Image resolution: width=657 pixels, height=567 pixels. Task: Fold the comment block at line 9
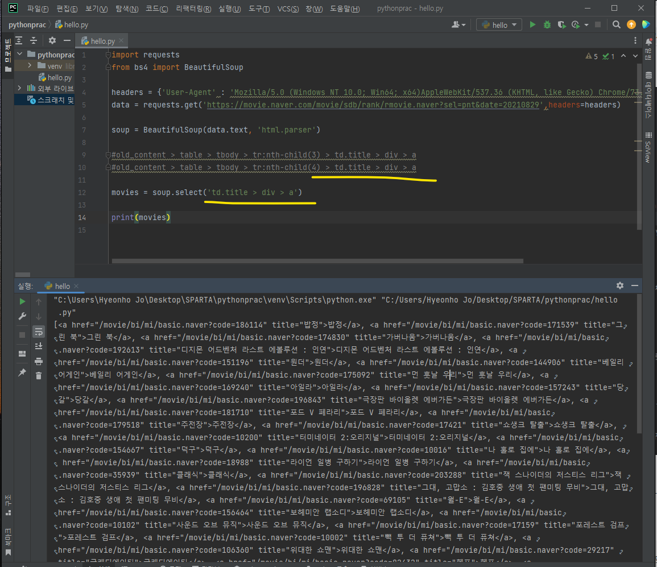(108, 155)
